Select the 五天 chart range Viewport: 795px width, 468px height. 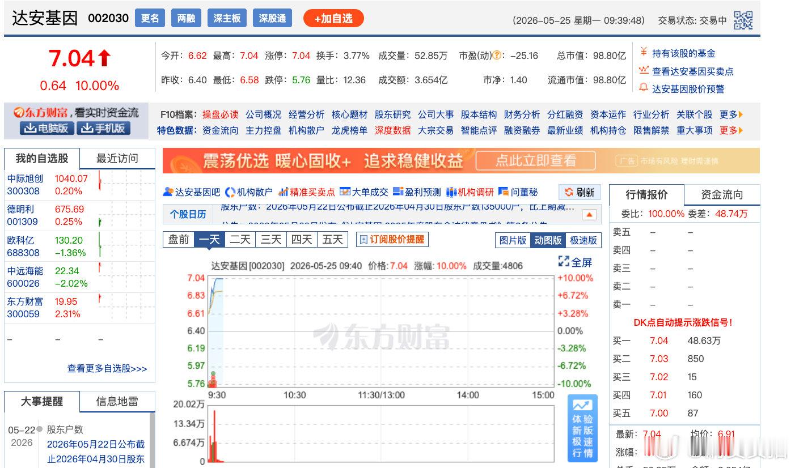pos(332,240)
